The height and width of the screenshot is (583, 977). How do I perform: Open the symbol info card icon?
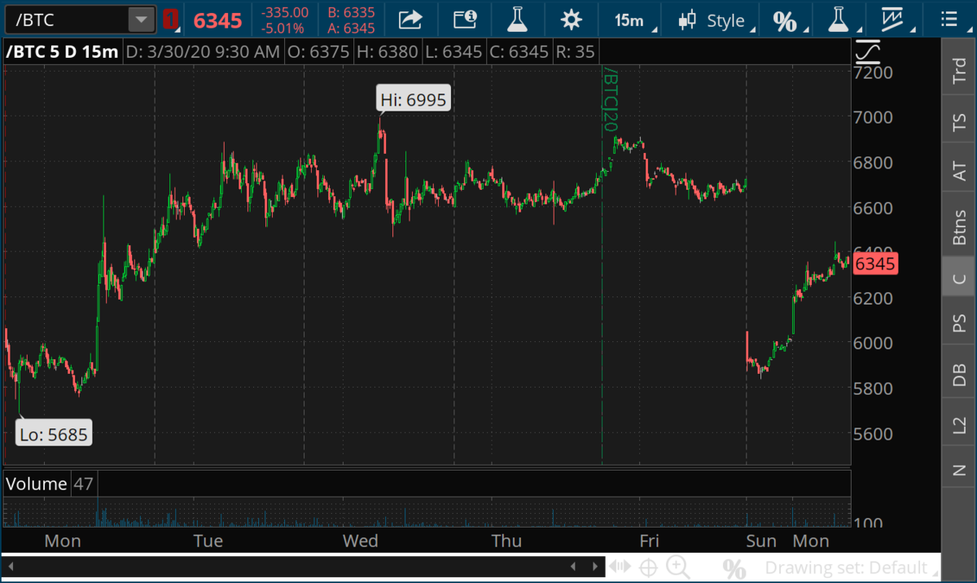coord(465,20)
